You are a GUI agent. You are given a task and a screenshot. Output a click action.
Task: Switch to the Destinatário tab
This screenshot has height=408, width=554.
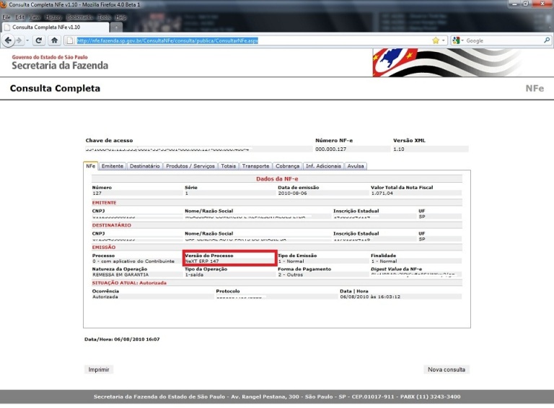(x=144, y=166)
